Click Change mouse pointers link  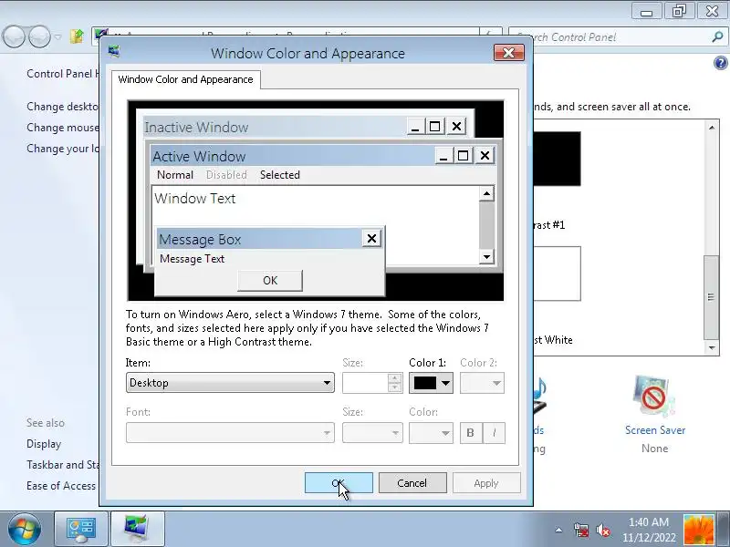point(63,128)
